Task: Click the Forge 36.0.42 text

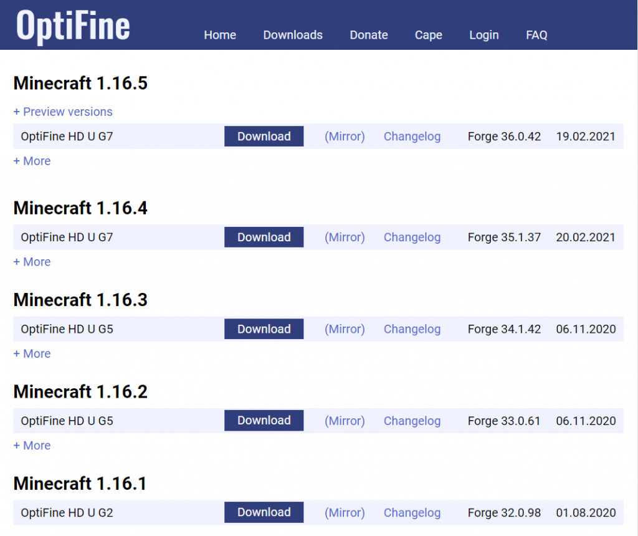Action: (x=504, y=136)
